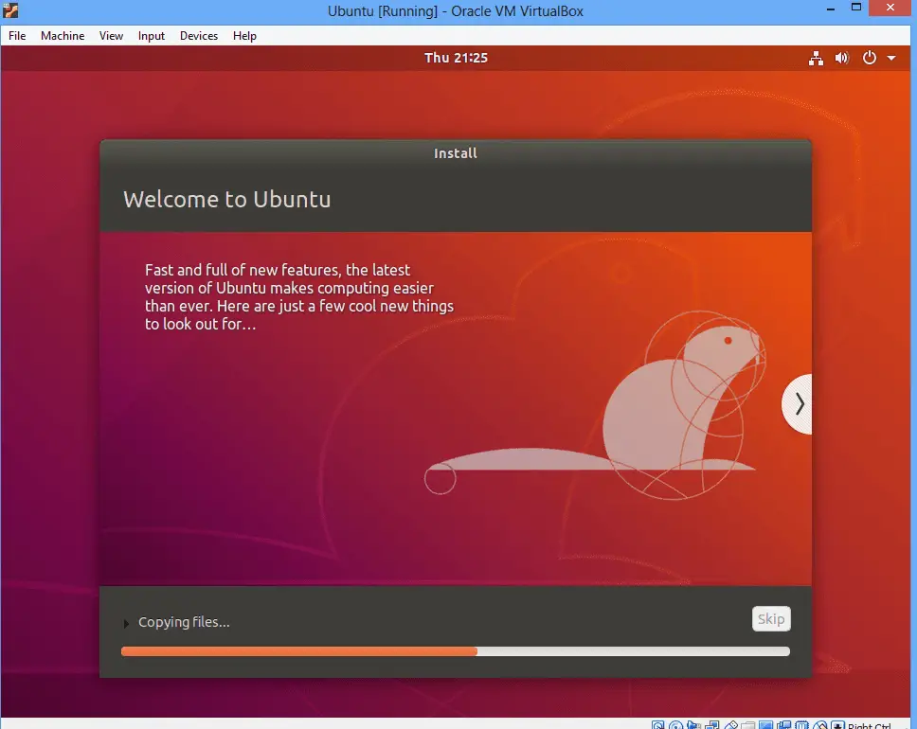
Task: Click the "Thu 21:25" clock in the top panel
Action: tap(456, 58)
